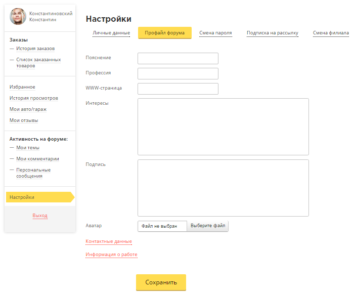The height and width of the screenshot is (294, 354).
Task: Open Мои темы forum link
Action: 28,148
